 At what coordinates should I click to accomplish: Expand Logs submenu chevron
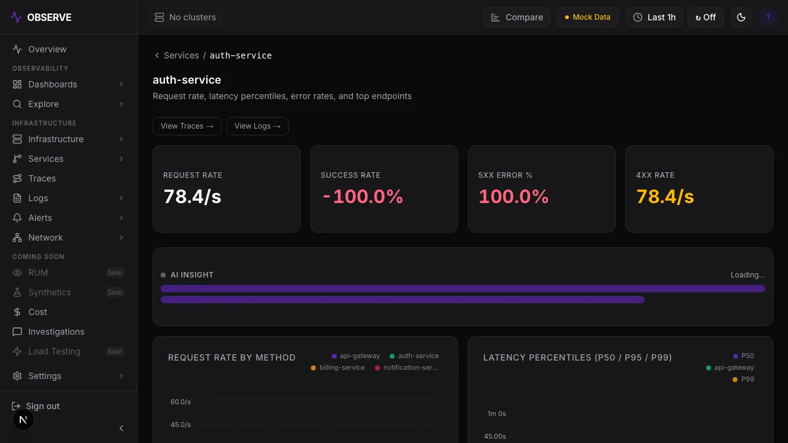coord(121,198)
